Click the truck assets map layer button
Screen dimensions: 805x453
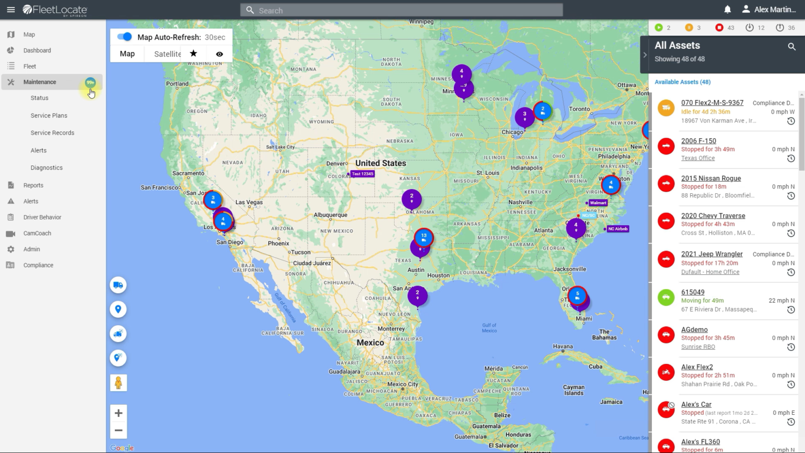[118, 285]
